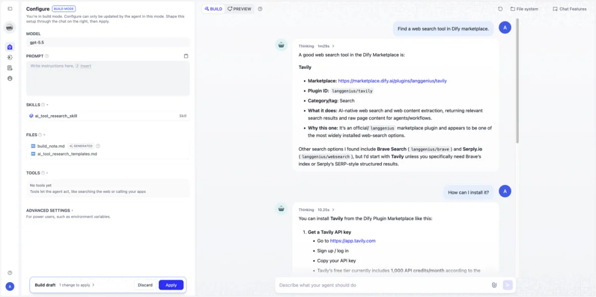Expand the SKILLS section dropdown arrow

pos(47,105)
